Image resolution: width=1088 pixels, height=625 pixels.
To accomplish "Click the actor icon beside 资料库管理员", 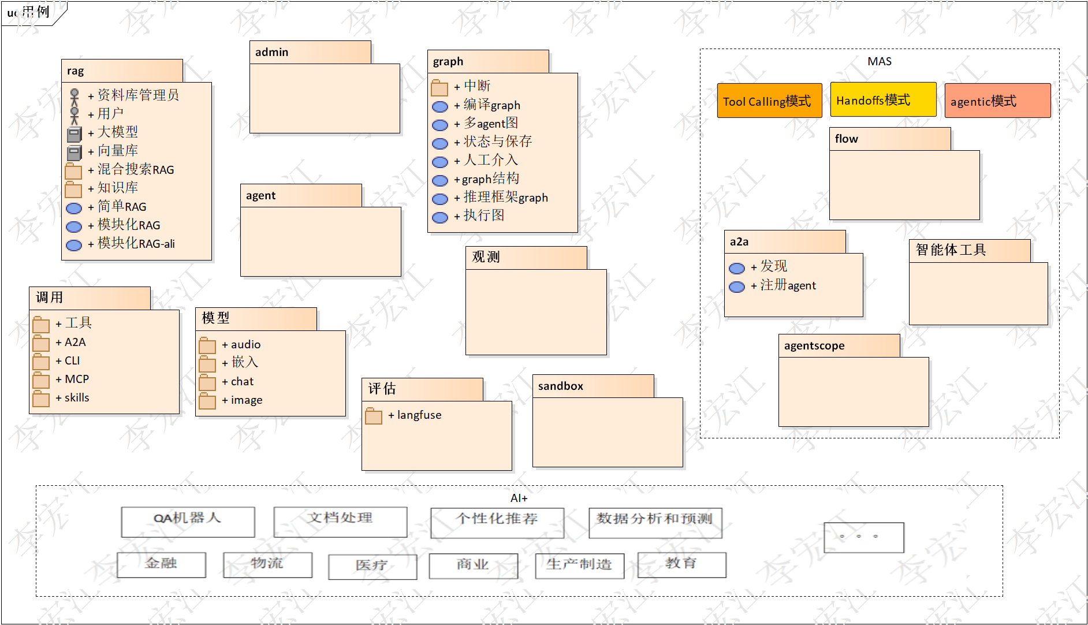I will 74,96.
